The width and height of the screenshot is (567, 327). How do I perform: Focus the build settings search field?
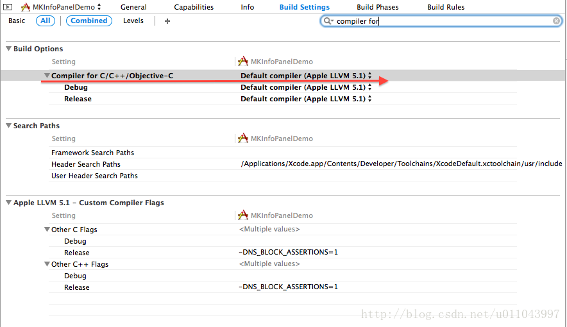441,21
